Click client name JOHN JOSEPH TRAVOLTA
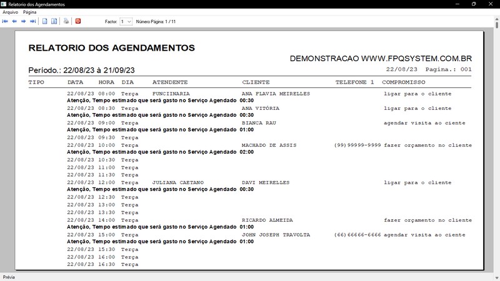The image size is (500, 281). 276,235
